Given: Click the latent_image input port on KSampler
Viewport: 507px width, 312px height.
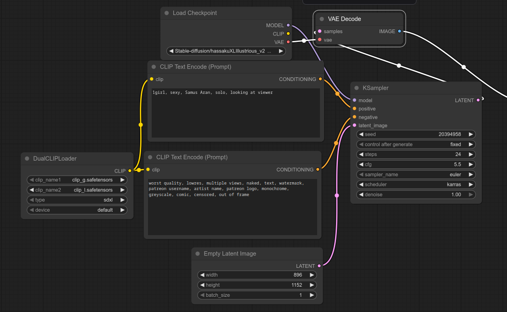Looking at the screenshot, I should (x=355, y=125).
